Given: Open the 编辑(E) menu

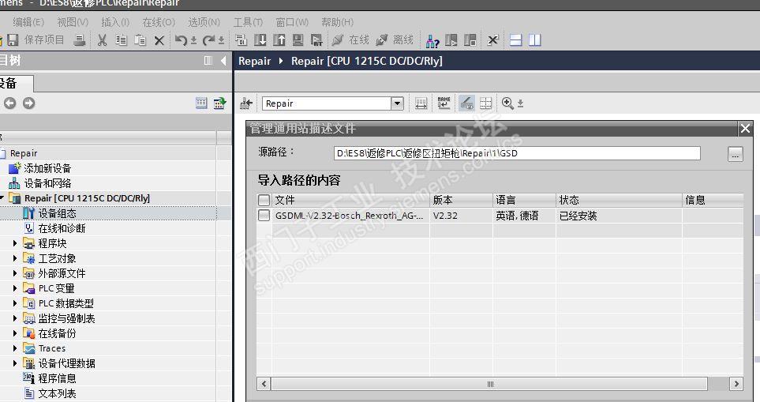Looking at the screenshot, I should click(x=28, y=22).
